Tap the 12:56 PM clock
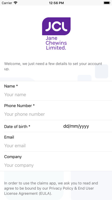Viewport: 112px width, 200px height. [56, 3]
